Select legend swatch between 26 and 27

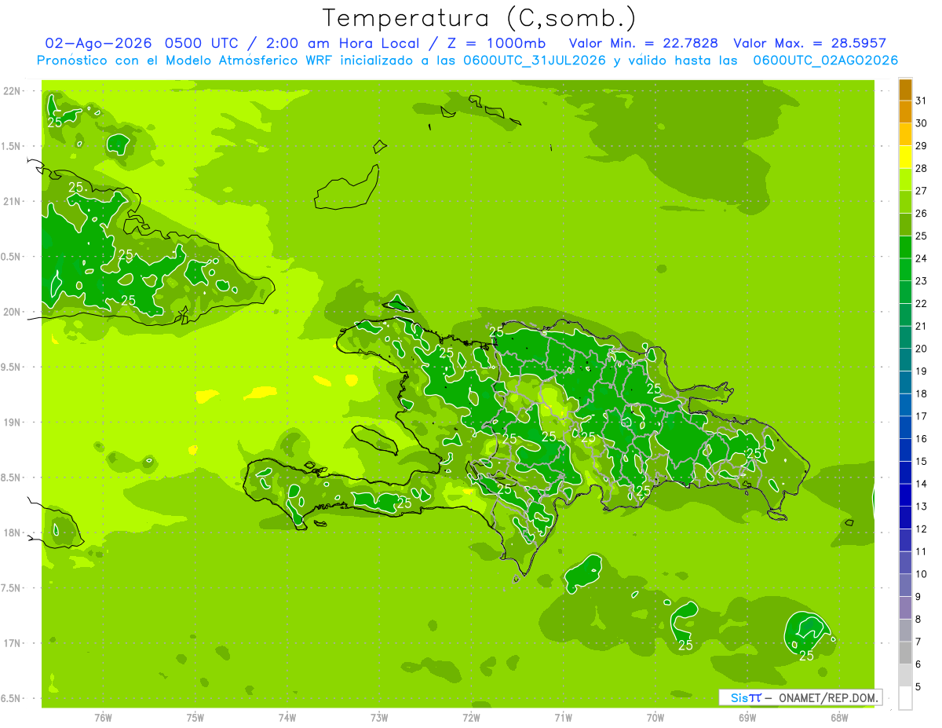coord(905,203)
